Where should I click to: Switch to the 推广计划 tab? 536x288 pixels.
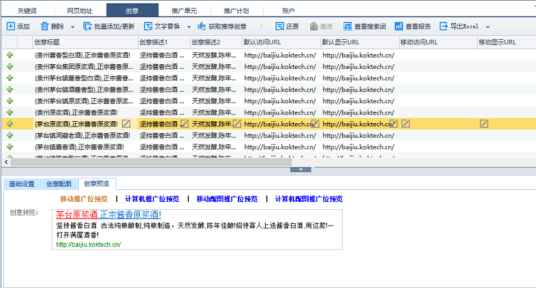237,11
